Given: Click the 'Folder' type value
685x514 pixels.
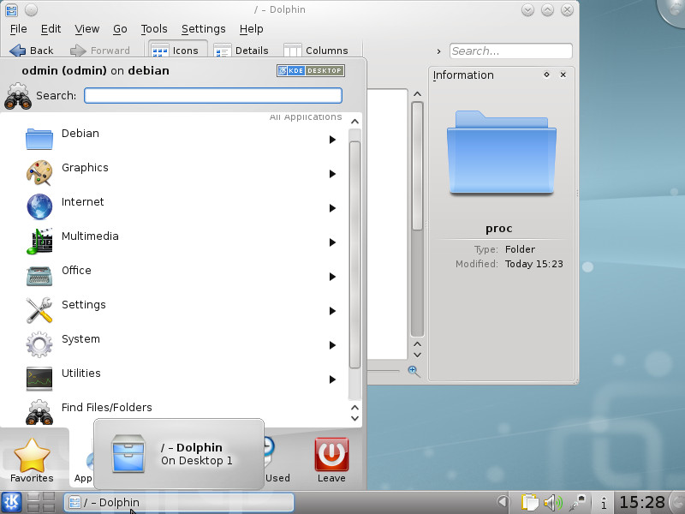Looking at the screenshot, I should click(x=520, y=249).
